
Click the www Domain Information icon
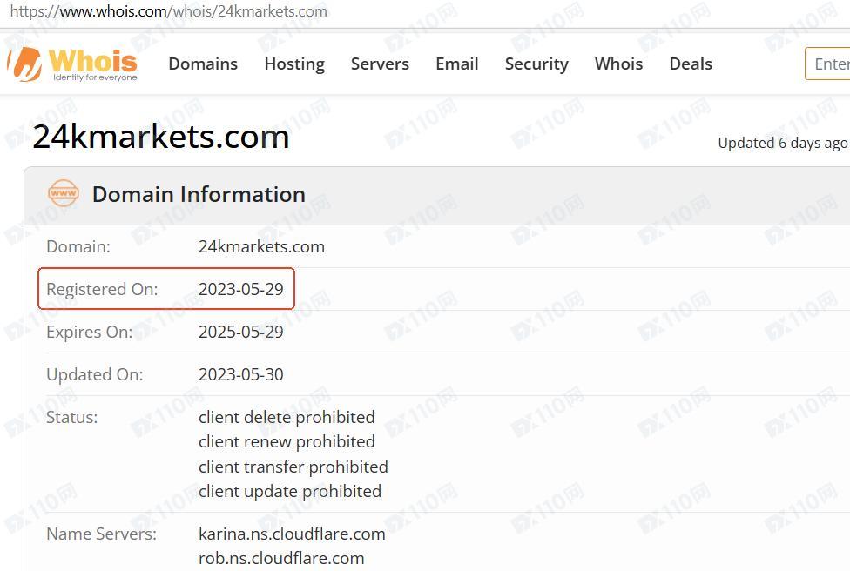(x=64, y=193)
